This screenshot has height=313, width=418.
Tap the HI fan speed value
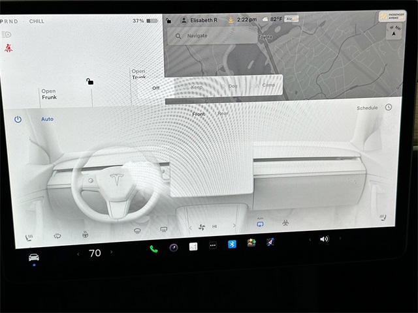pos(214,226)
